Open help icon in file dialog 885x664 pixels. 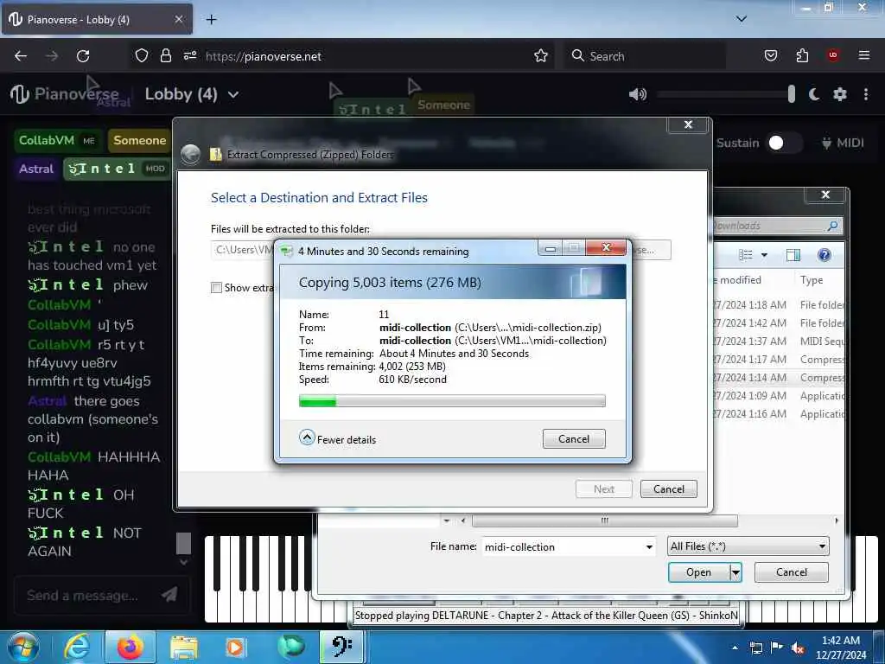[824, 255]
